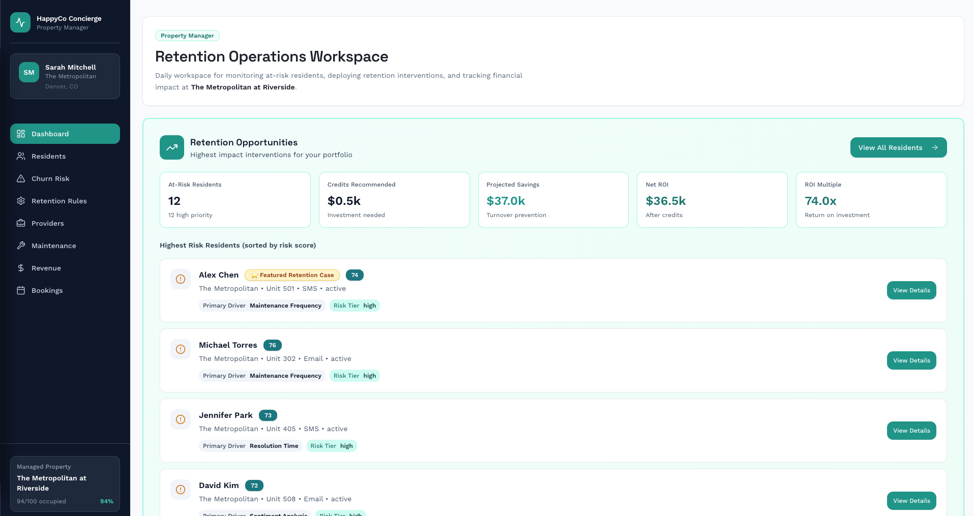The height and width of the screenshot is (516, 974).
Task: Click the Residents people icon
Action: tap(21, 156)
